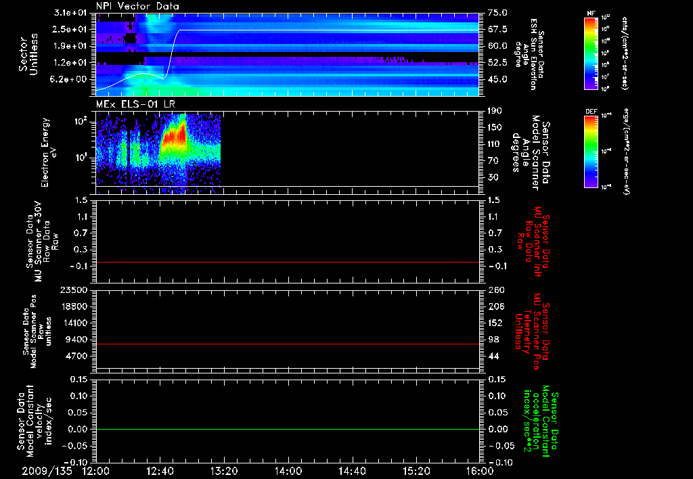This screenshot has width=693, height=479.
Task: Click the 'cnts/(cm**2-sr-sec)' units label
Action: (625, 53)
